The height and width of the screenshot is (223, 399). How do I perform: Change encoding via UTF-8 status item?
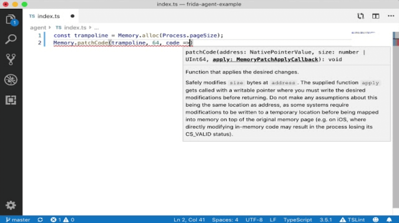click(x=254, y=220)
